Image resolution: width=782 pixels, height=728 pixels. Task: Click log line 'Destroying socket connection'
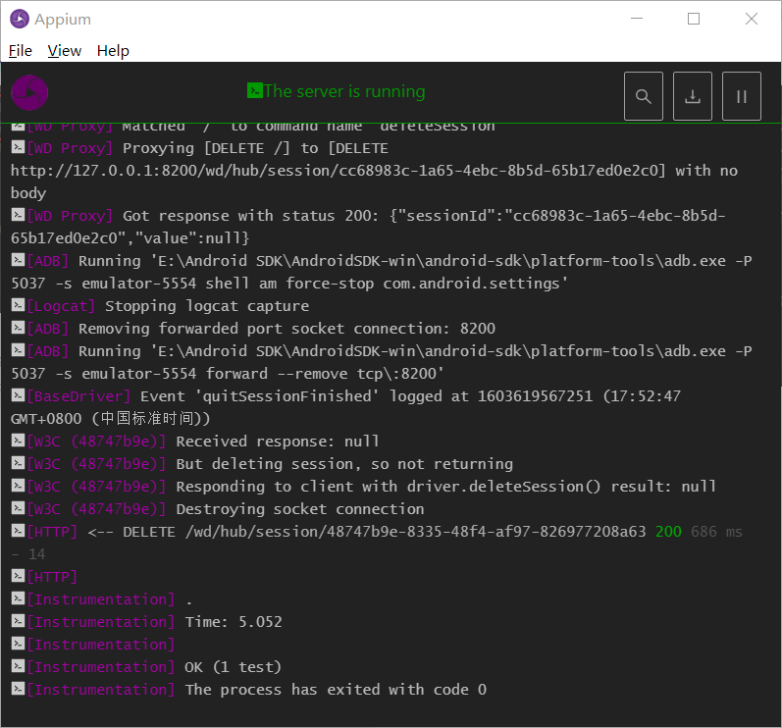[299, 509]
